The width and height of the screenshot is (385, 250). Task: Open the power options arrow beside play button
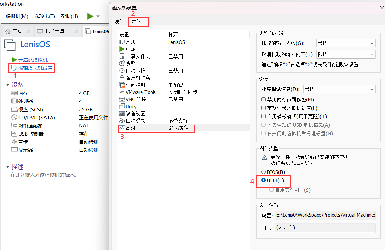click(x=98, y=16)
